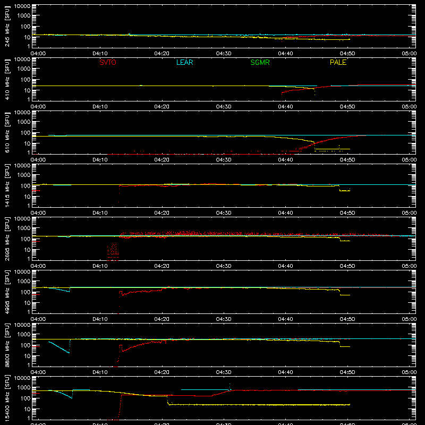Select the 610 MHz [SFU] axis title
This screenshot has width=425, height=425.
[7, 132]
